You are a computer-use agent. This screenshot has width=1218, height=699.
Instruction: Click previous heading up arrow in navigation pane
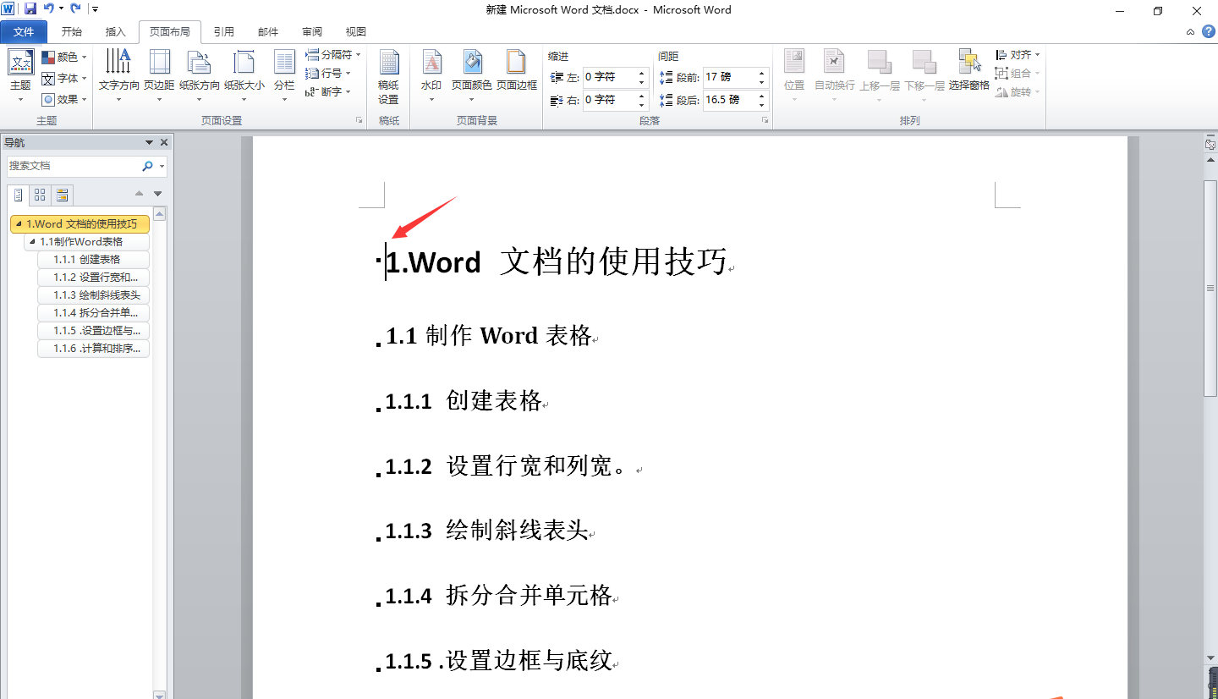(140, 194)
